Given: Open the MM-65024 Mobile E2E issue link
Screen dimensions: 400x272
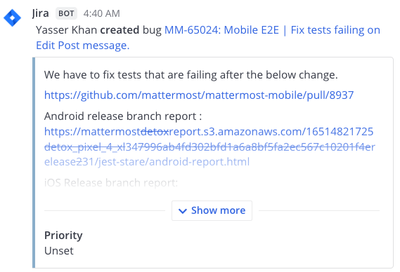Looking at the screenshot, I should pyautogui.click(x=272, y=30).
